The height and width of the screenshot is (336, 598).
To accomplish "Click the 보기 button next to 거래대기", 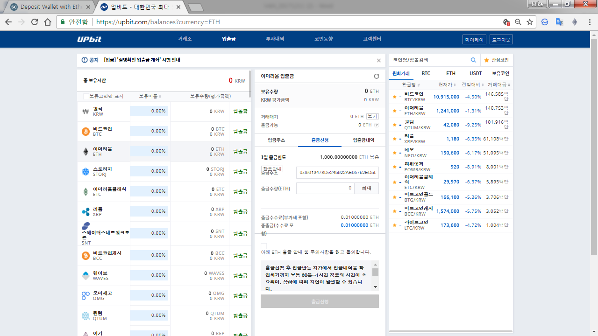I will point(372,117).
